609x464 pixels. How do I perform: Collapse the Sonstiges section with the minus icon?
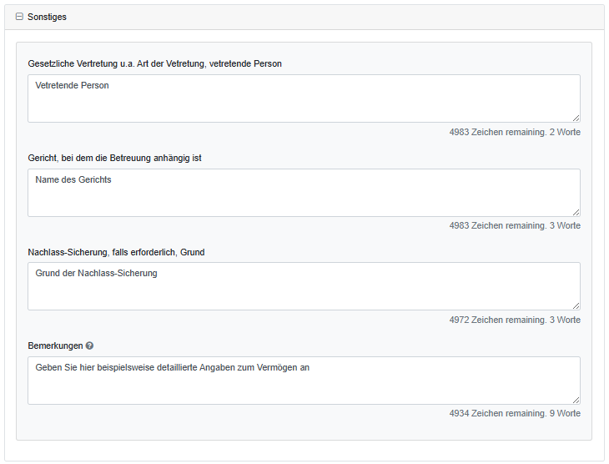(x=20, y=17)
